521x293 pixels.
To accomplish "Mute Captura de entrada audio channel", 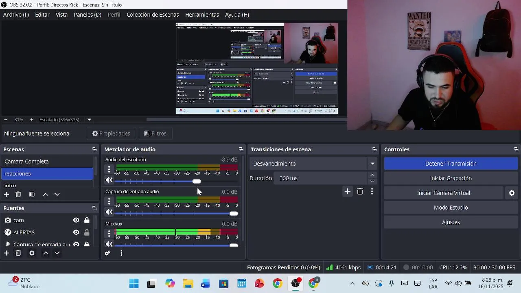I will coord(109,212).
